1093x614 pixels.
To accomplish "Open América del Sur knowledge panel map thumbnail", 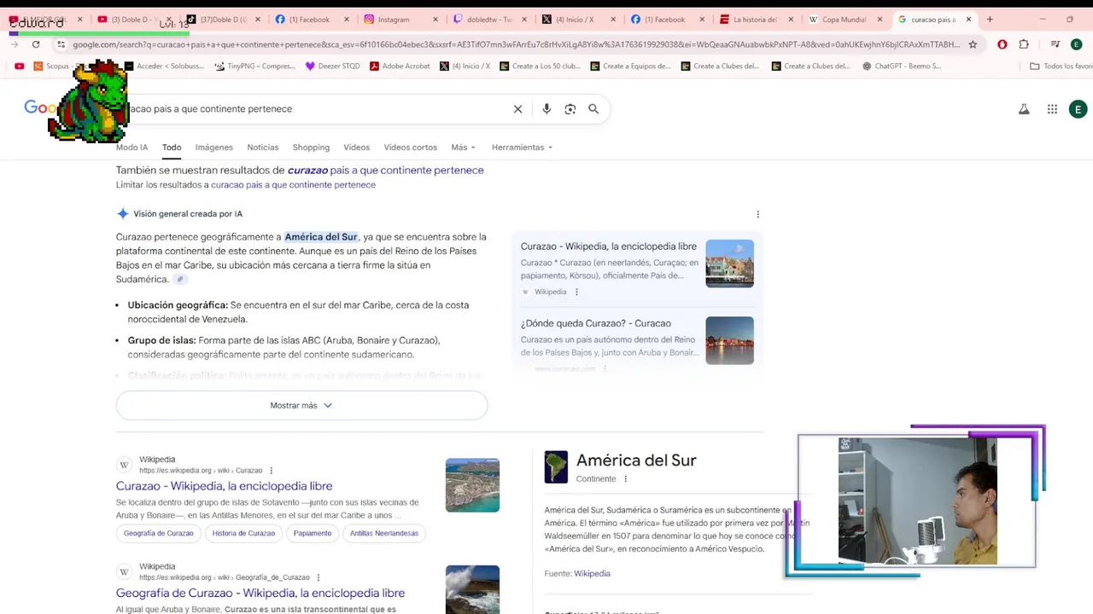I will 556,467.
